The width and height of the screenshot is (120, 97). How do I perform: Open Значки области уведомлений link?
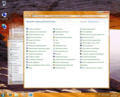coord(91,40)
